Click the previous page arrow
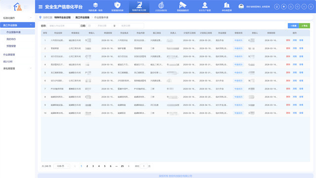 75,166
